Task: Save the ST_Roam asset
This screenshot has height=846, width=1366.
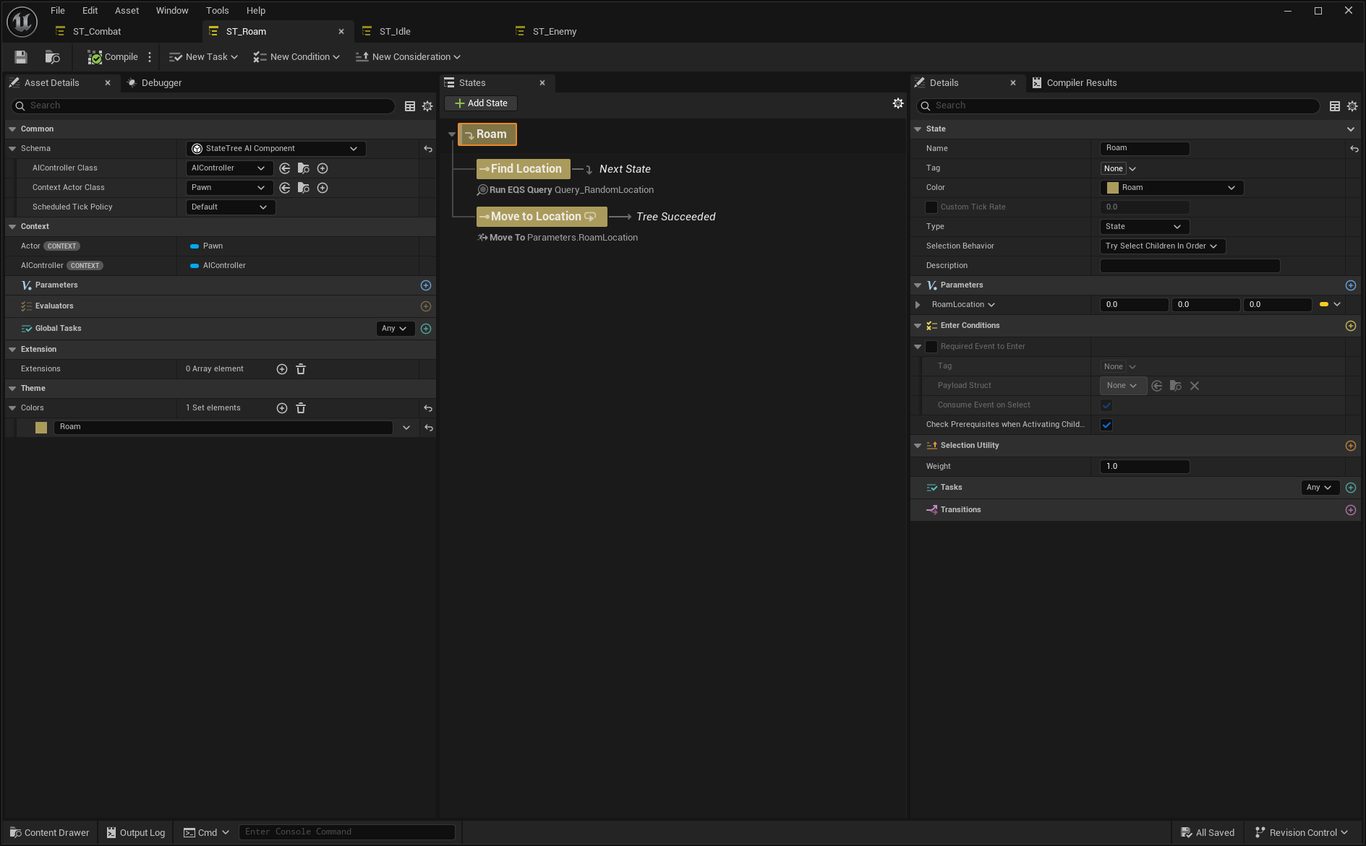Action: 20,56
